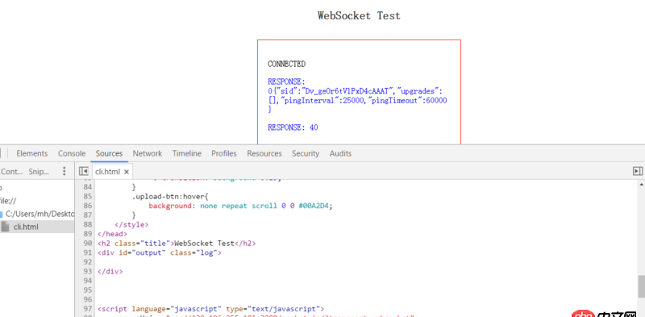Select cli.html in the file tree
The height and width of the screenshot is (317, 645).
click(x=26, y=227)
